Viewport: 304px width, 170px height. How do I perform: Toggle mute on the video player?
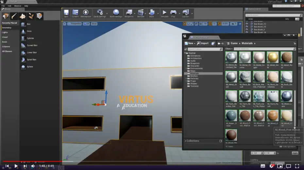33,166
